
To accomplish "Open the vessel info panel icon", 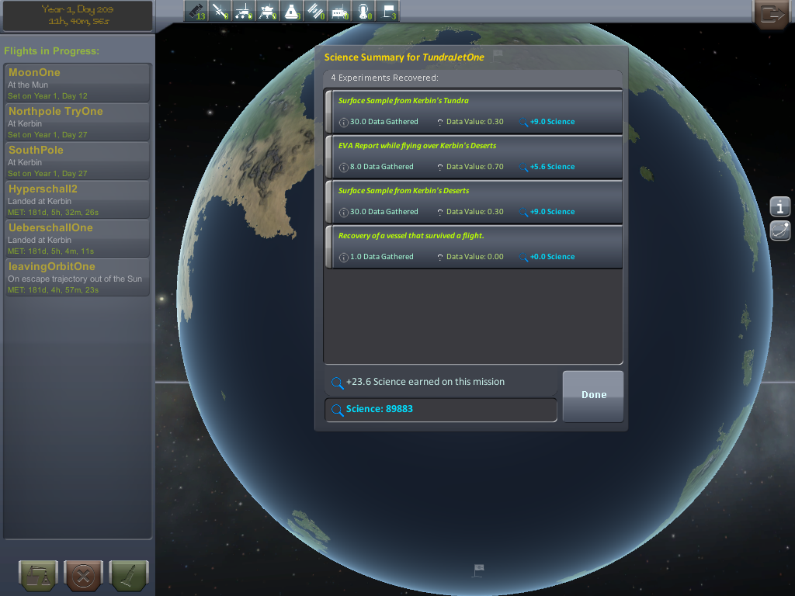I will 779,206.
